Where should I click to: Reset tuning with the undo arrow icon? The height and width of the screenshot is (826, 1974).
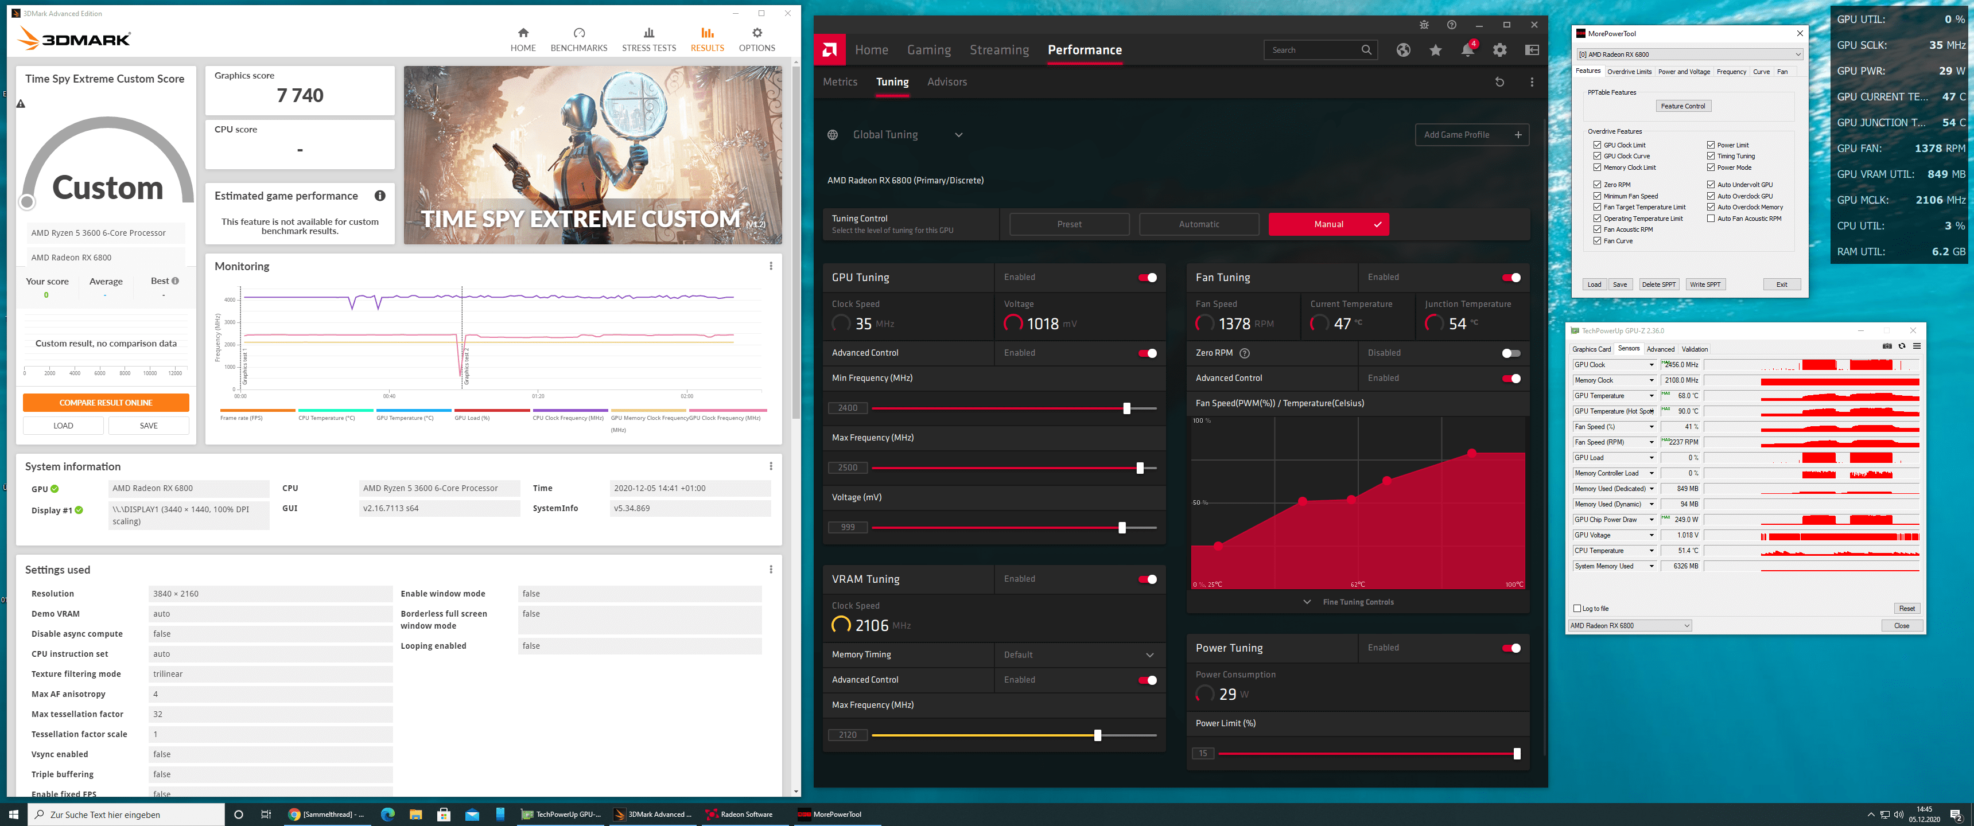coord(1499,82)
